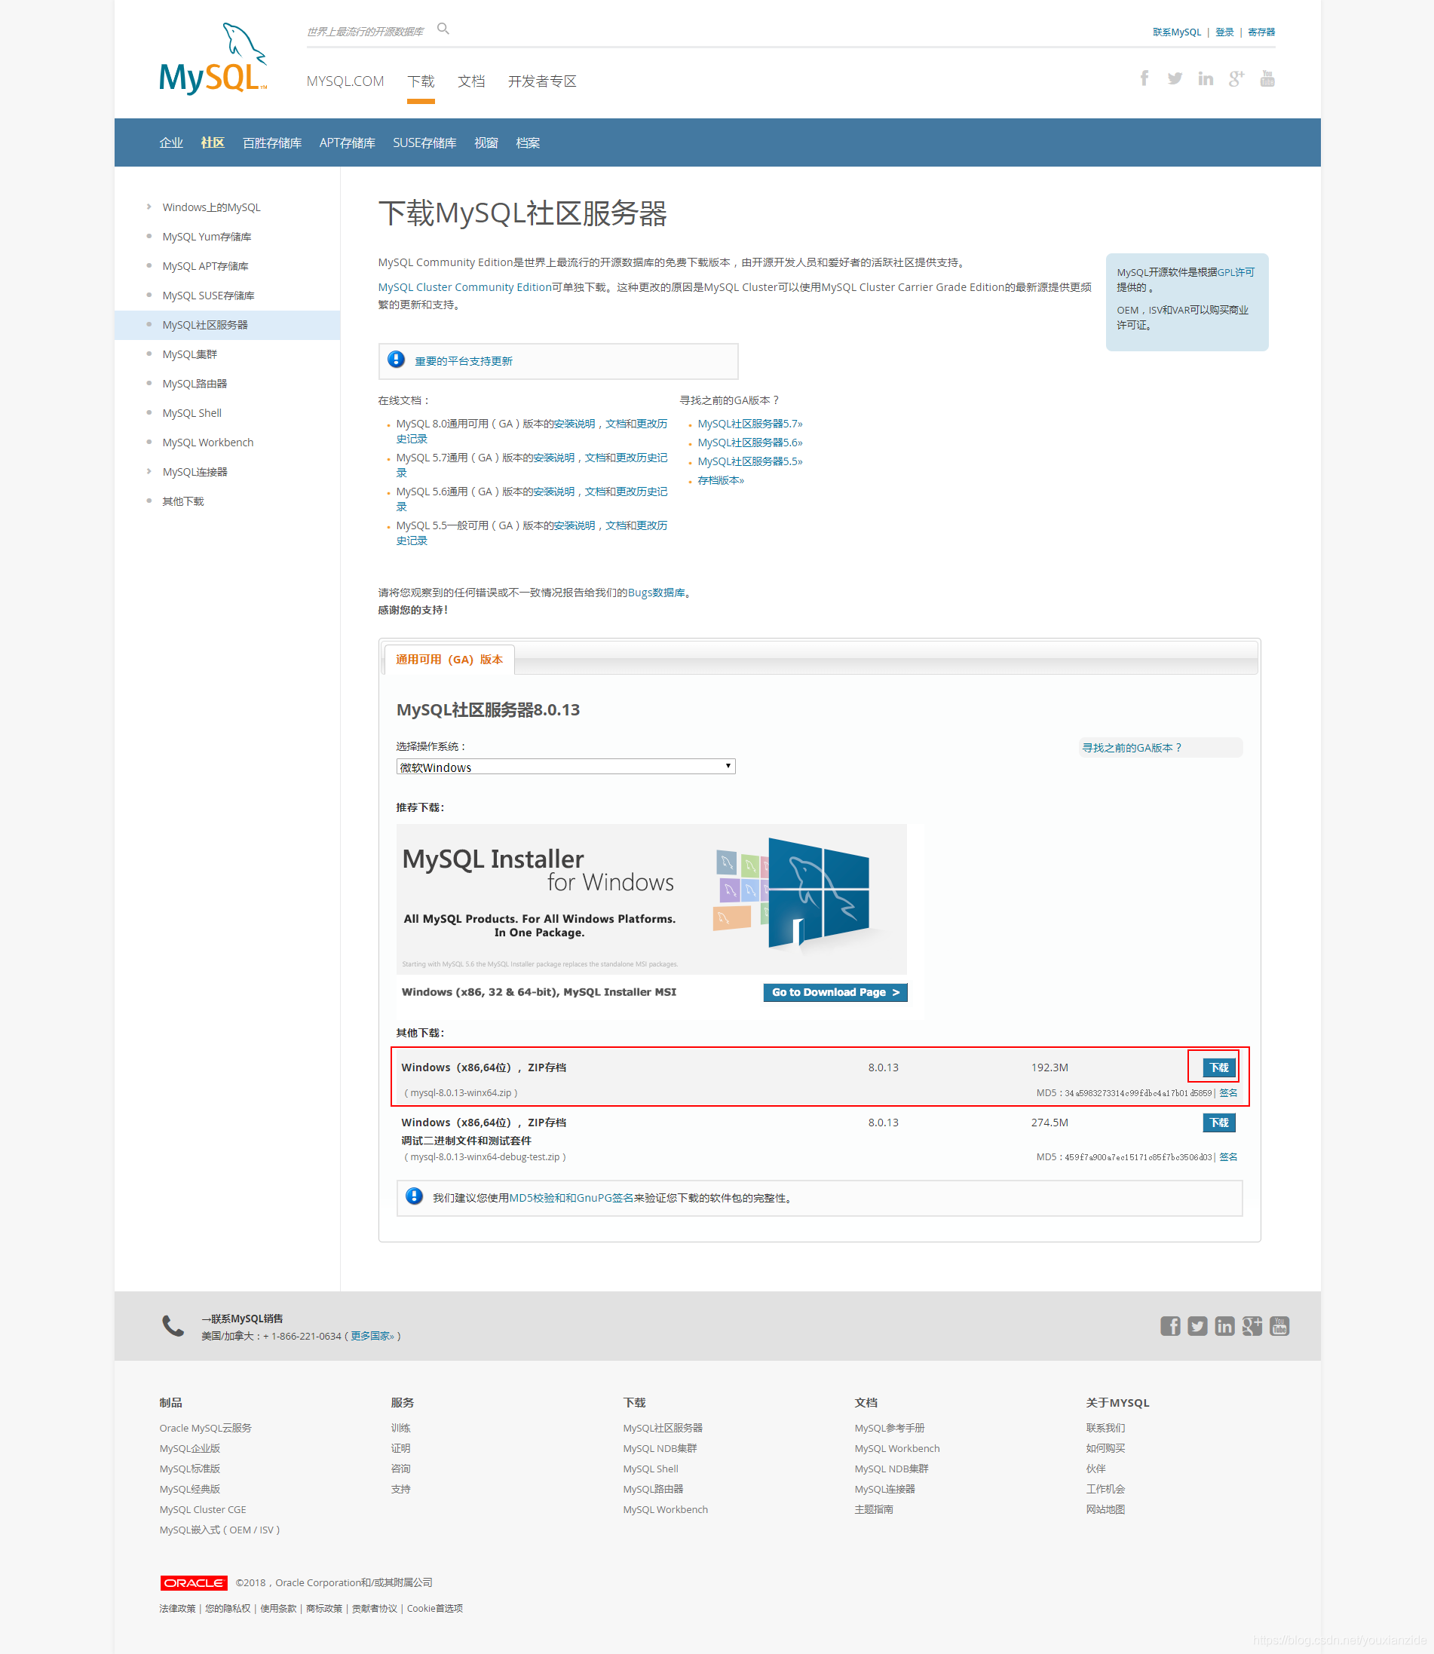Open the LinkedIn icon in header
The image size is (1434, 1654).
tap(1205, 78)
